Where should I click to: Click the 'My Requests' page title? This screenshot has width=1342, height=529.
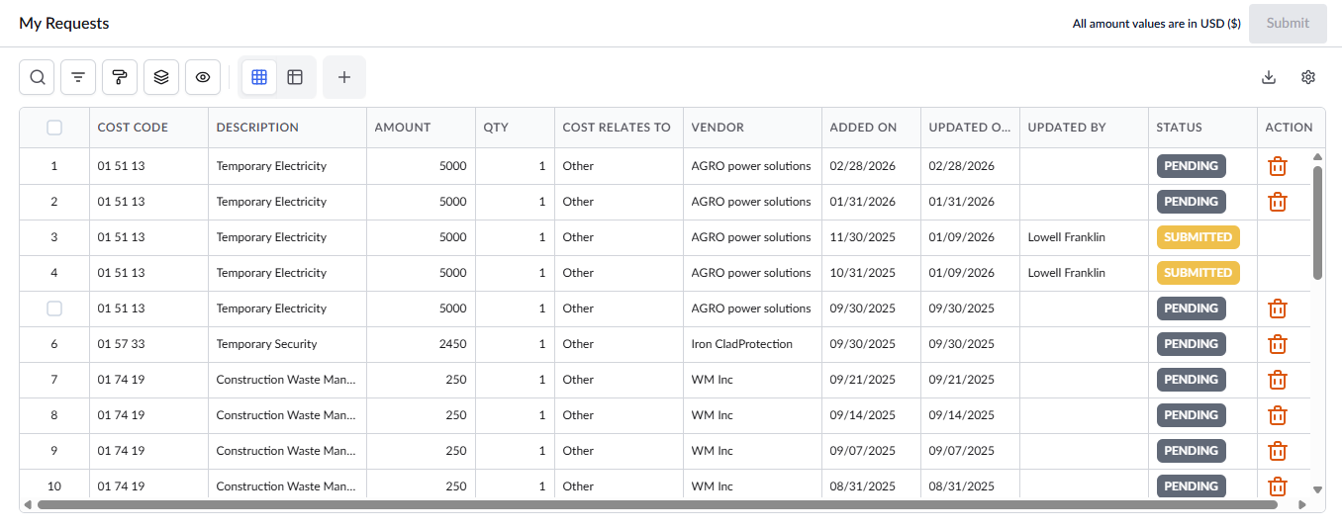point(64,23)
